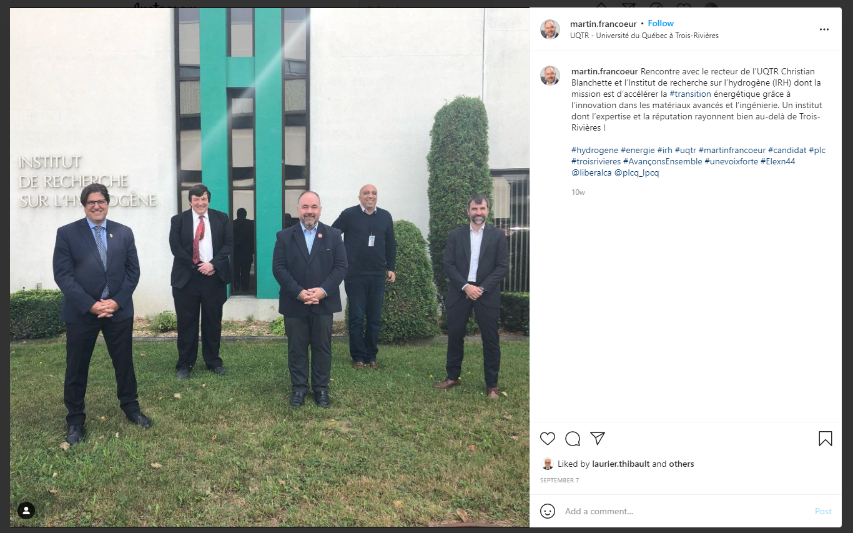853x533 pixels.
Task: Open martin.francoeur profile picture in header
Action: tap(550, 29)
